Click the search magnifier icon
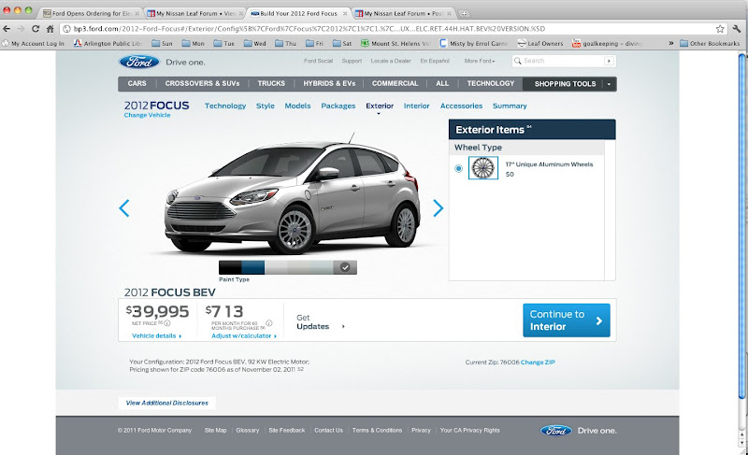748x455 pixels. pos(518,61)
